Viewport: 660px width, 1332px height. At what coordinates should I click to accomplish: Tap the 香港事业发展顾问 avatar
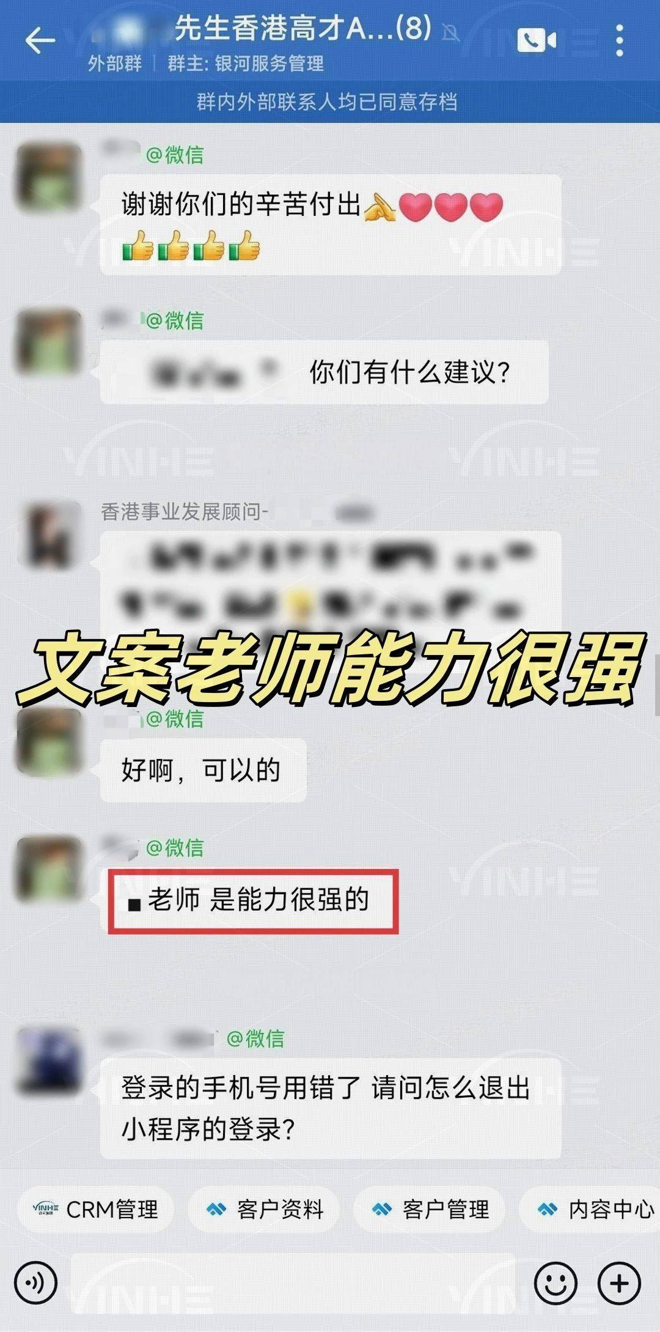coord(49,535)
